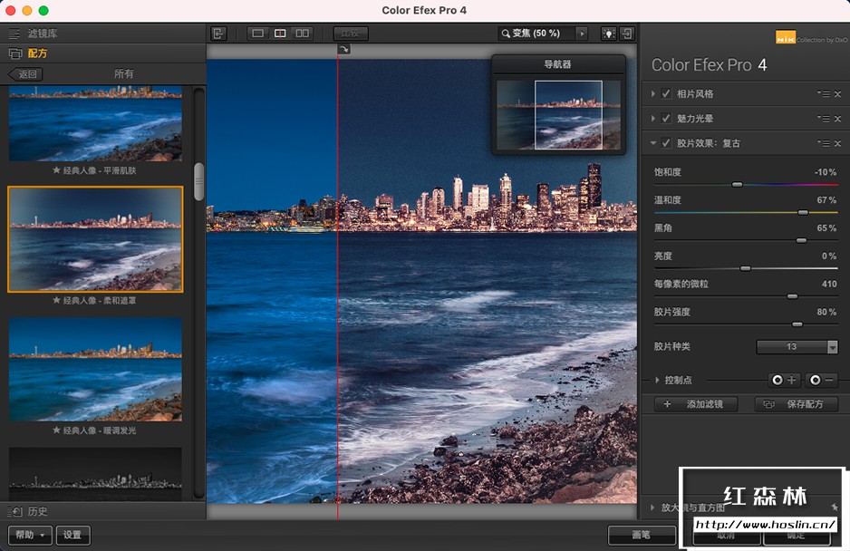Add a negative control point
This screenshot has height=551, width=850.
(x=821, y=381)
